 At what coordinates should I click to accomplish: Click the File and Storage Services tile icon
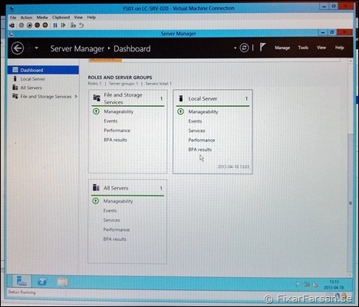pyautogui.click(x=97, y=98)
